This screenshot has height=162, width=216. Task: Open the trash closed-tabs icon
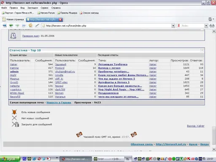pyautogui.click(x=210, y=19)
